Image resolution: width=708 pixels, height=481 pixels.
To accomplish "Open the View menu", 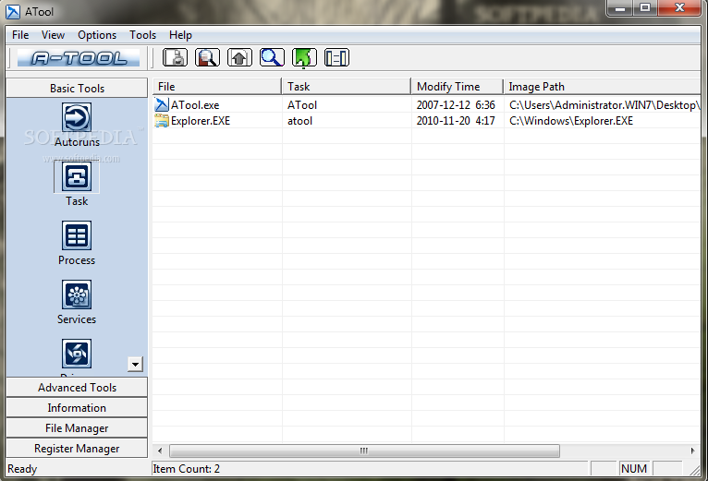I will [53, 35].
